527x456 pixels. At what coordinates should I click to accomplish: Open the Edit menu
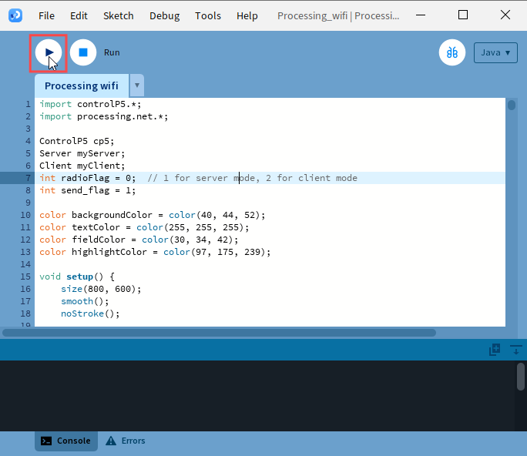(x=79, y=16)
